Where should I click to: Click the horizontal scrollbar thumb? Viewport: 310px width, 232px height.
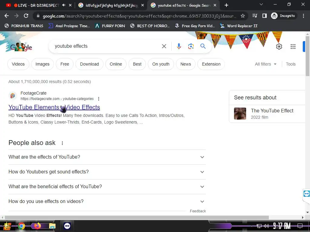[x=137, y=217]
